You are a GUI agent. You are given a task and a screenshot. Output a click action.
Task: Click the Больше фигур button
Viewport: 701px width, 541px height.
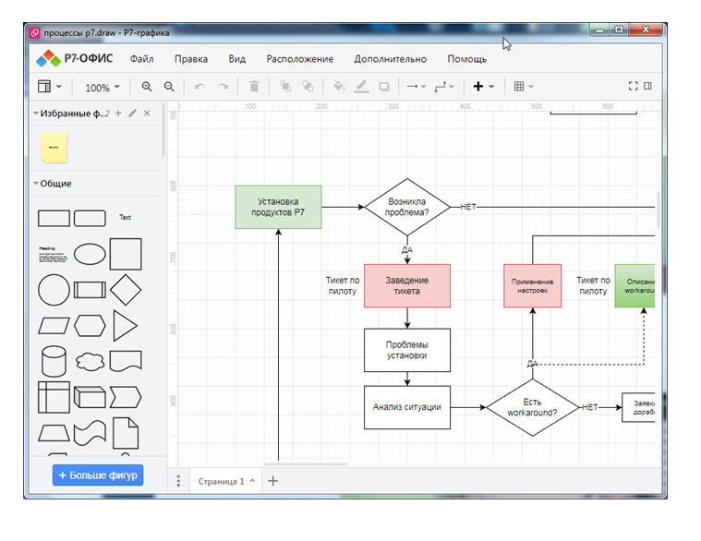(98, 475)
